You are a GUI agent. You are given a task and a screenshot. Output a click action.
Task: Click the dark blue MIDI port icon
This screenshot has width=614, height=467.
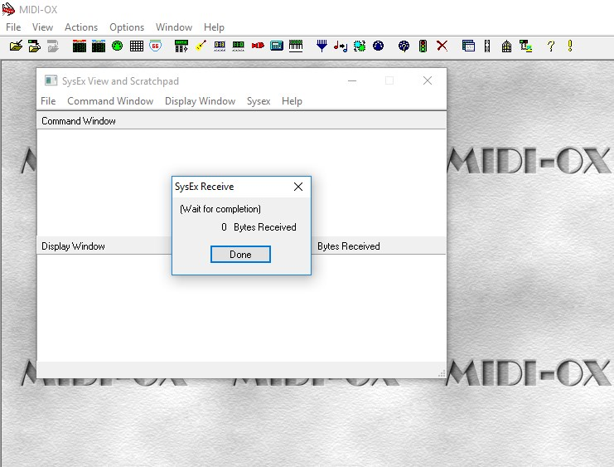379,46
